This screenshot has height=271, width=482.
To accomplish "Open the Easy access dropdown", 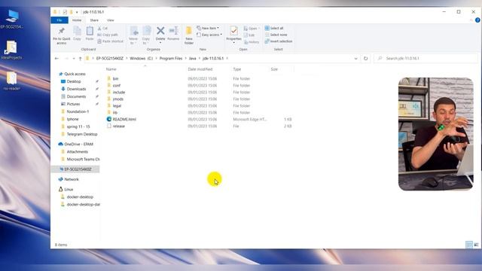I will [209, 35].
